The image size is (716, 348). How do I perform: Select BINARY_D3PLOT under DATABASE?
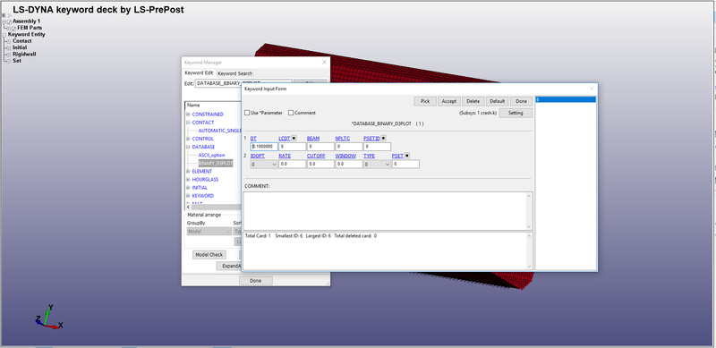tap(216, 163)
